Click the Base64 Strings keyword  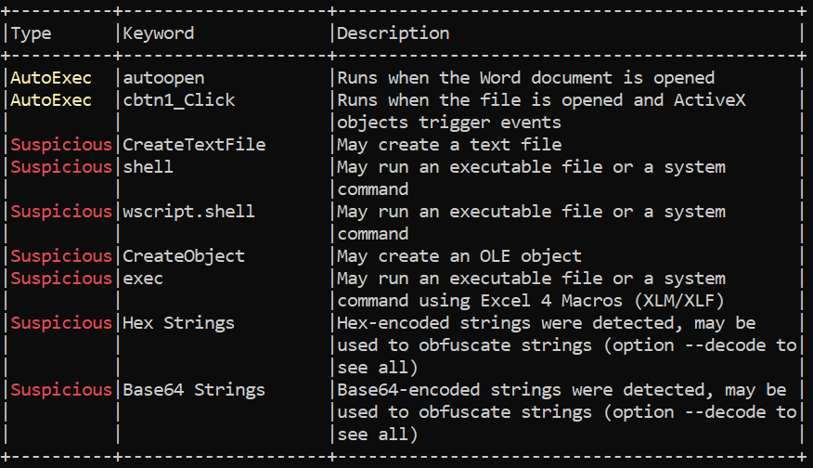coord(194,390)
